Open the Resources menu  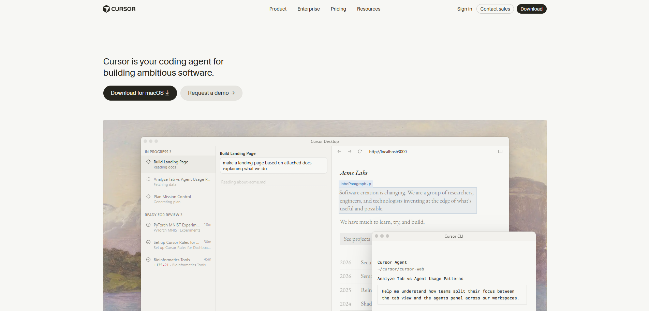point(368,9)
